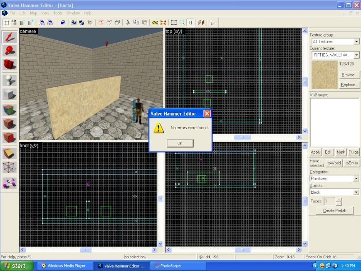
Task: Toggle the 2D grid display
Action: [6, 23]
